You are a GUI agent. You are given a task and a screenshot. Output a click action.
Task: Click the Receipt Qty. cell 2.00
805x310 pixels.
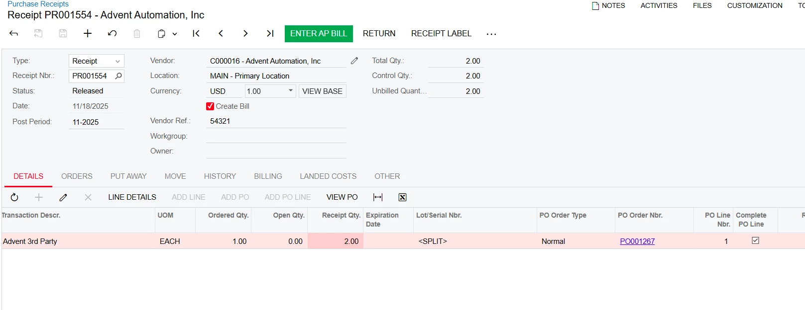click(x=336, y=241)
